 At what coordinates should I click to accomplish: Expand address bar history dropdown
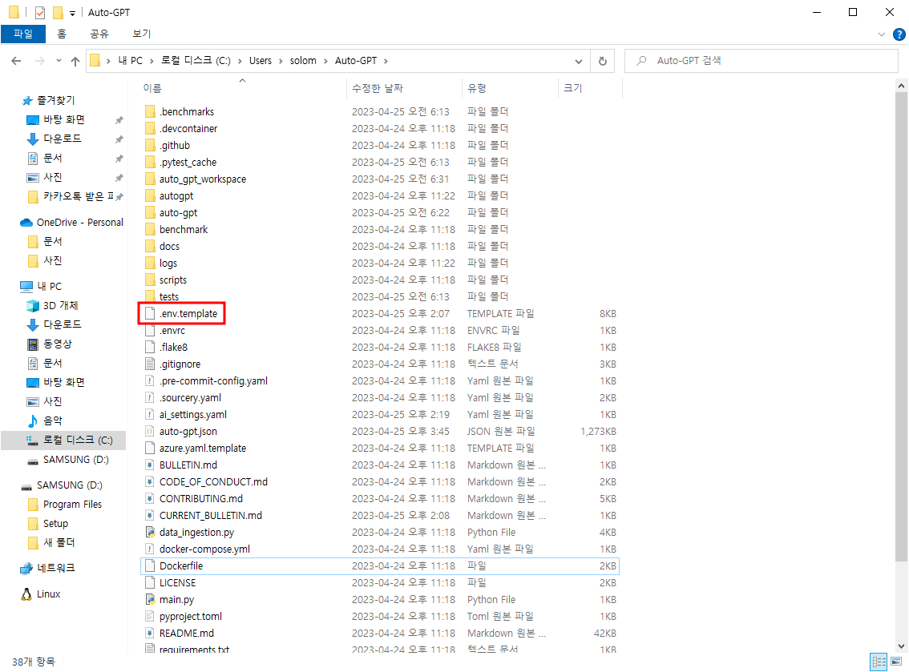click(x=578, y=61)
